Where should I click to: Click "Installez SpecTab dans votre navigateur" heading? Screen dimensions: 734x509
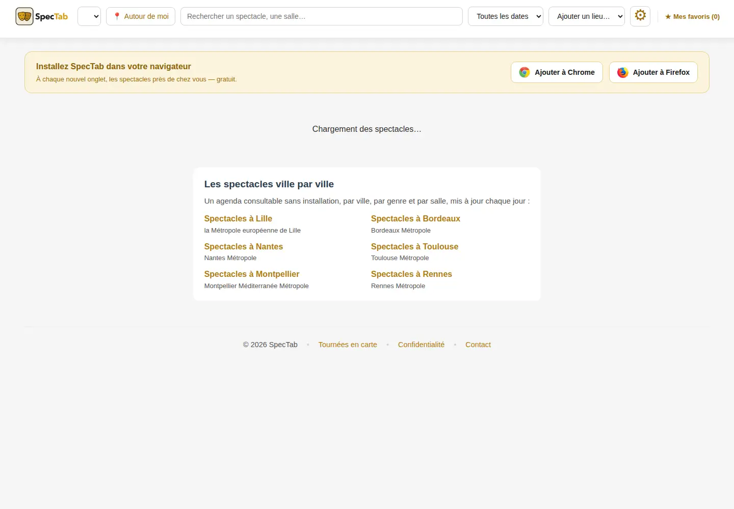114,66
